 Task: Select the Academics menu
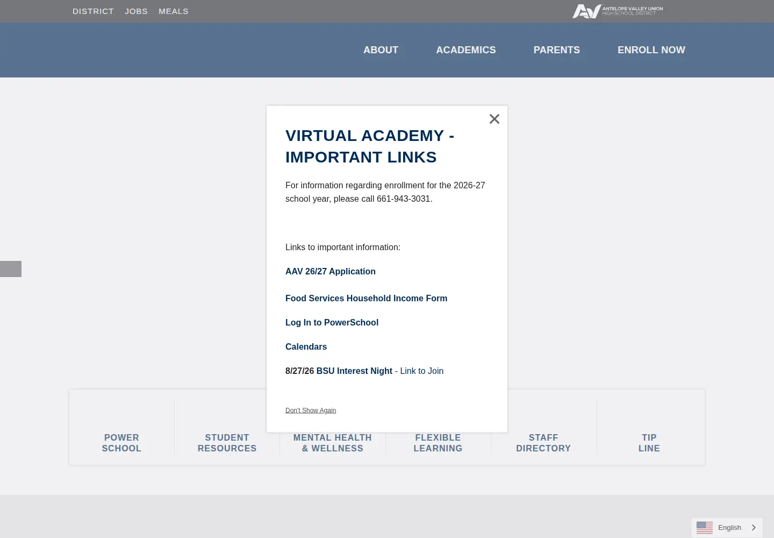[x=466, y=50]
